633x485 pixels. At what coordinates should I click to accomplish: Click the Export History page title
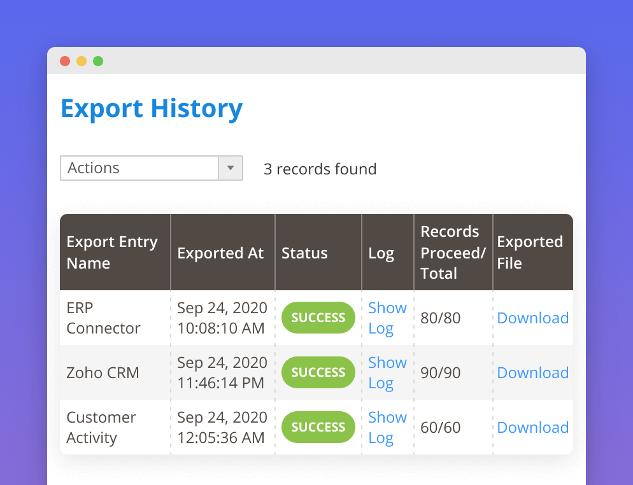tap(152, 108)
